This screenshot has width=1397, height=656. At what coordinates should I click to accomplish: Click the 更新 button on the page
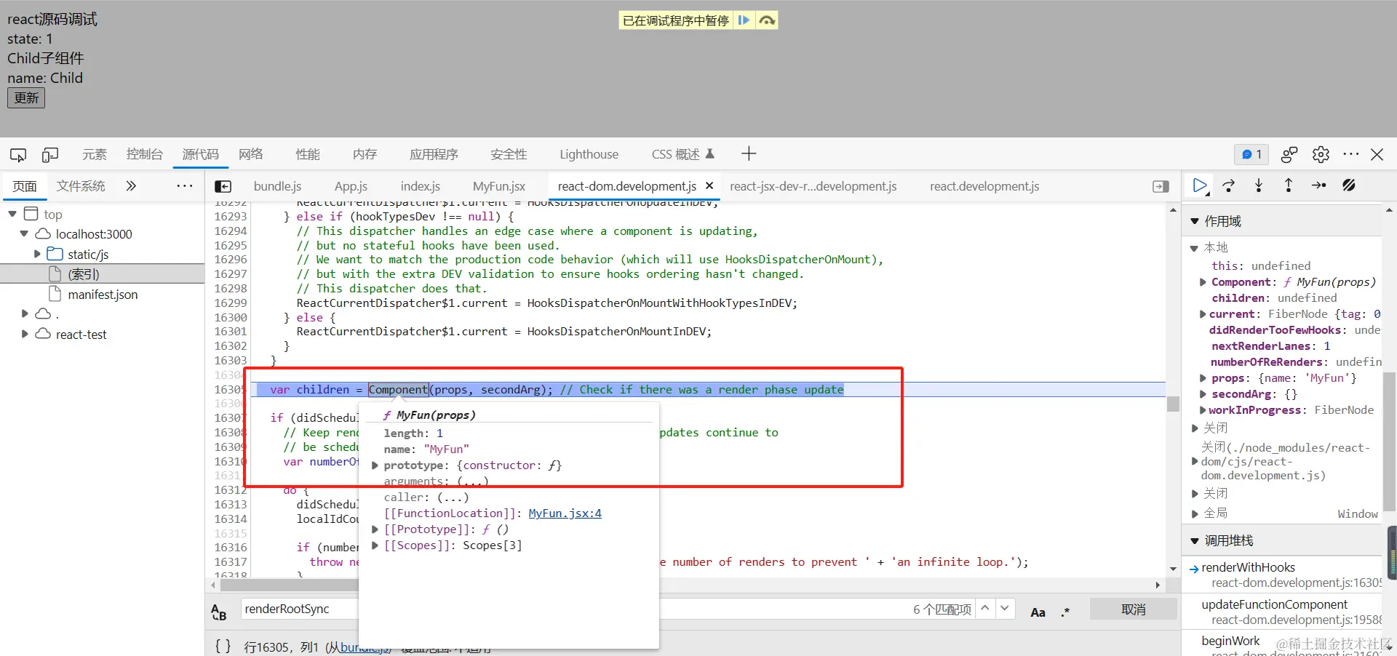tap(26, 97)
